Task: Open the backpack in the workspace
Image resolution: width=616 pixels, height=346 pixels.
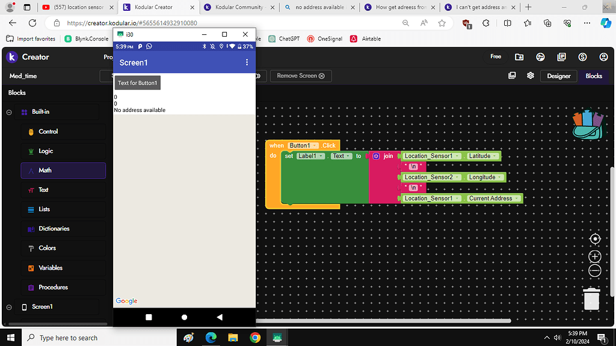Action: 587,125
